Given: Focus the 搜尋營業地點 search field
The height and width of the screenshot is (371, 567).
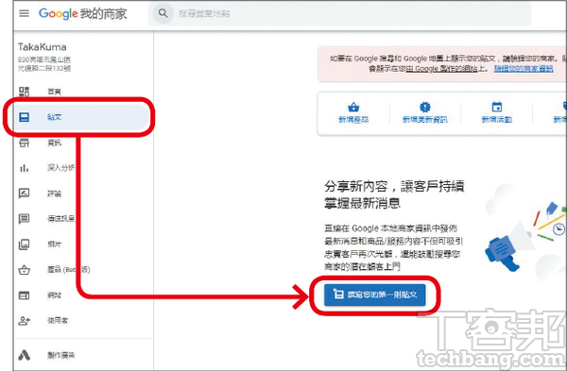Looking at the screenshot, I should click(x=340, y=14).
